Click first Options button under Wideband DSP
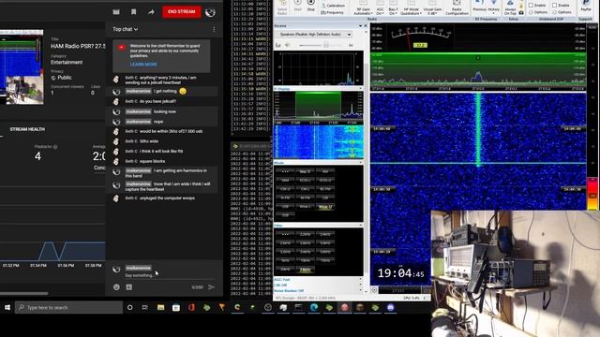This screenshot has width=600, height=337. (538, 12)
